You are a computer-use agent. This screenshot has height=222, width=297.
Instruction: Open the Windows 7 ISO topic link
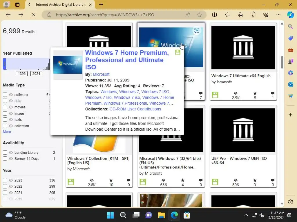point(155,92)
